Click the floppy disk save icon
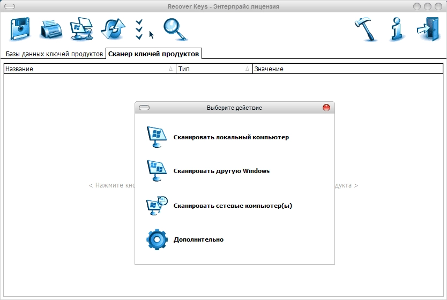 pyautogui.click(x=20, y=29)
